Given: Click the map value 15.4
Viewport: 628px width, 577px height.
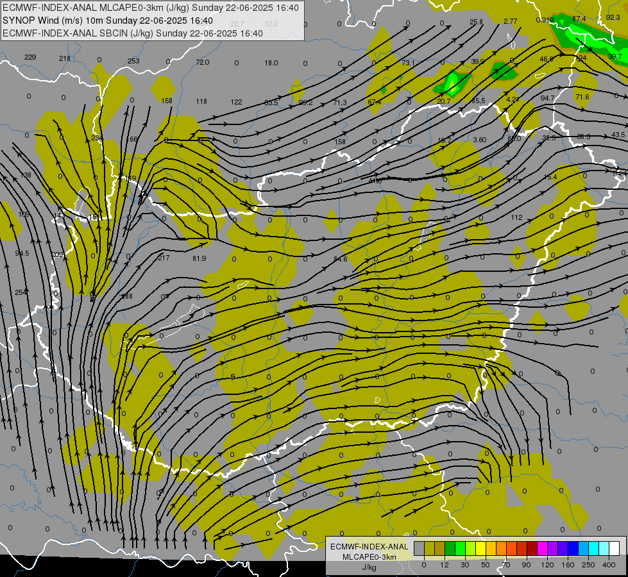Looking at the screenshot, I should 550,177.
